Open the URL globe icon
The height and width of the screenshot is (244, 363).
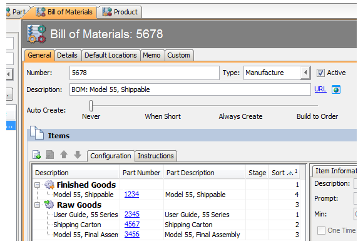click(x=336, y=89)
